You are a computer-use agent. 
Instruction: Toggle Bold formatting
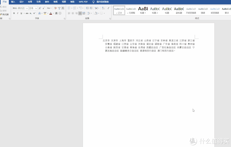tap(14, 13)
